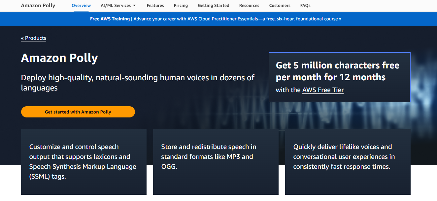This screenshot has height=201, width=437.
Task: Go to the Features tab
Action: 155,6
